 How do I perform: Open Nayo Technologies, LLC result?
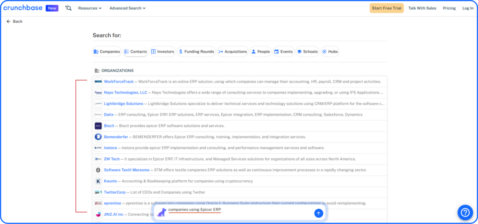pos(125,92)
